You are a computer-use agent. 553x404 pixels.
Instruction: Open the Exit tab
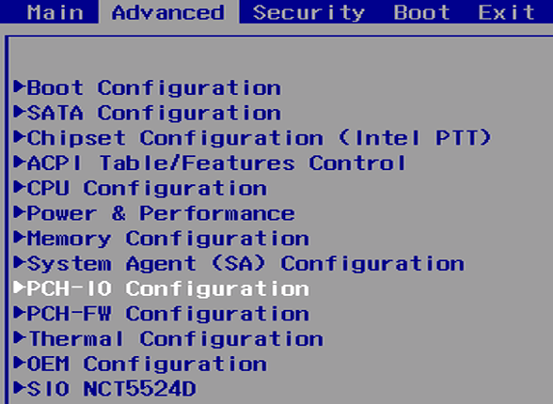[x=506, y=12]
